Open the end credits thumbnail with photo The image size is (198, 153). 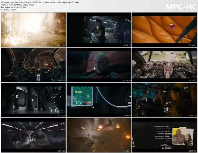point(165,135)
